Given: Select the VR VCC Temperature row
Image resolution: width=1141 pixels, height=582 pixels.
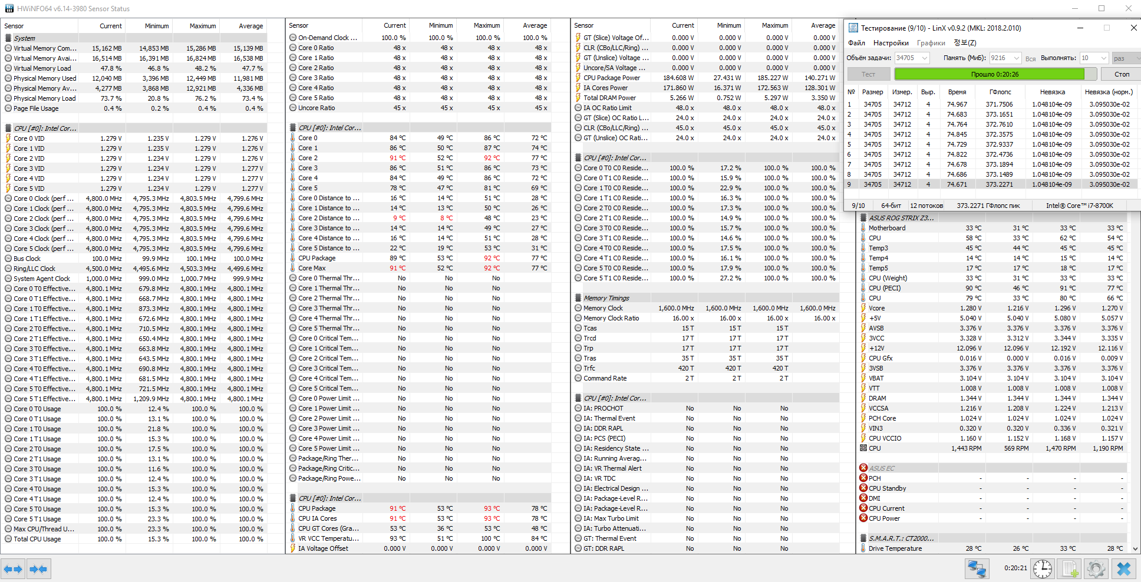Looking at the screenshot, I should pos(420,538).
